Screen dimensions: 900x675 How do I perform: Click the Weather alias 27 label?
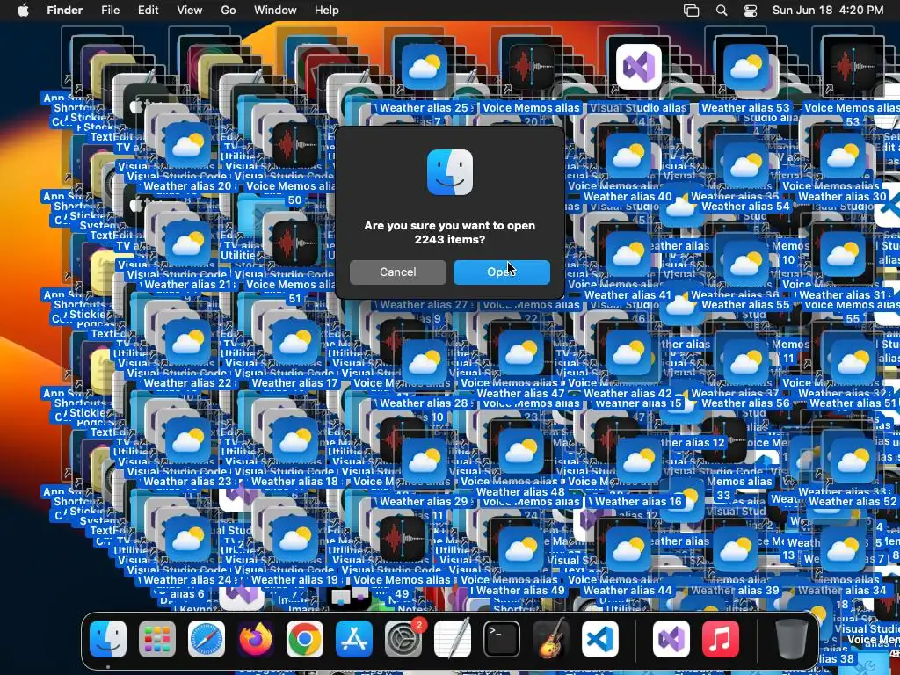(424, 305)
